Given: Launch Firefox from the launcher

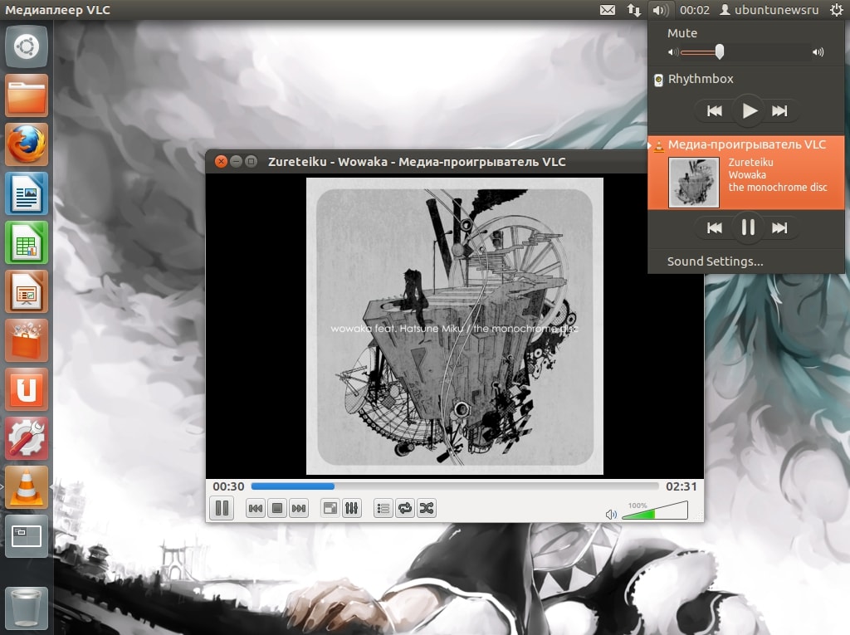Looking at the screenshot, I should click(27, 144).
